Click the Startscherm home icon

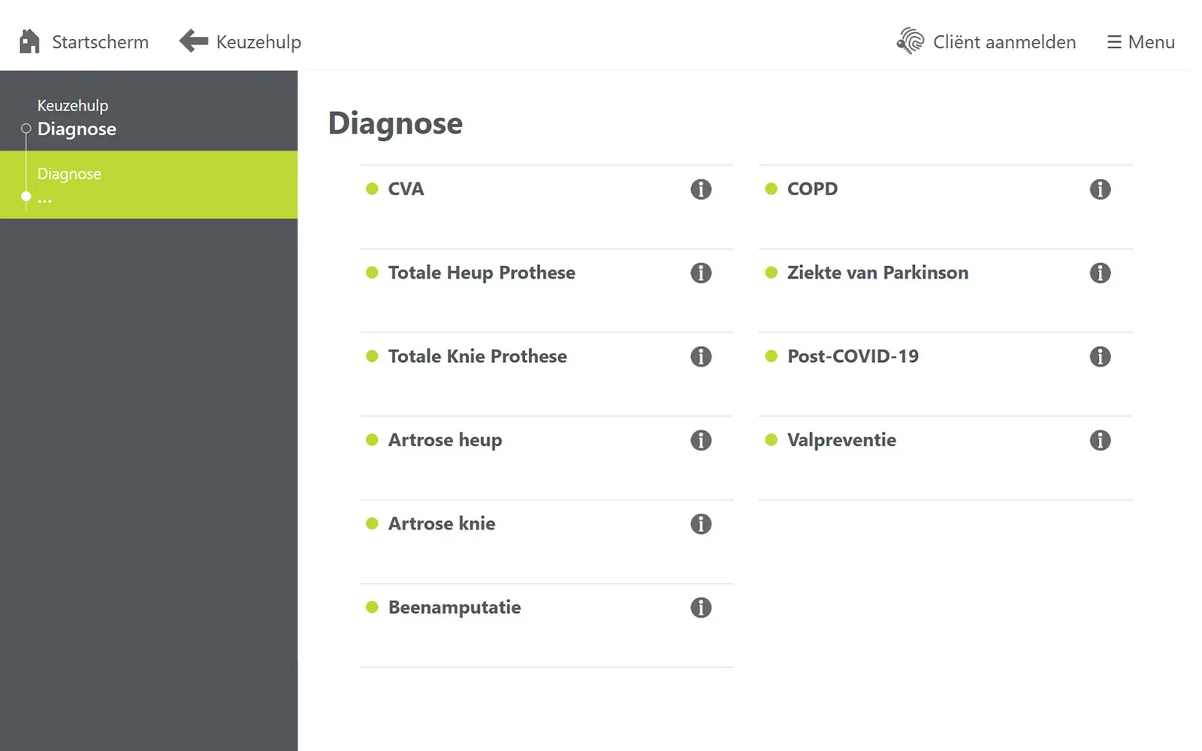(x=29, y=41)
